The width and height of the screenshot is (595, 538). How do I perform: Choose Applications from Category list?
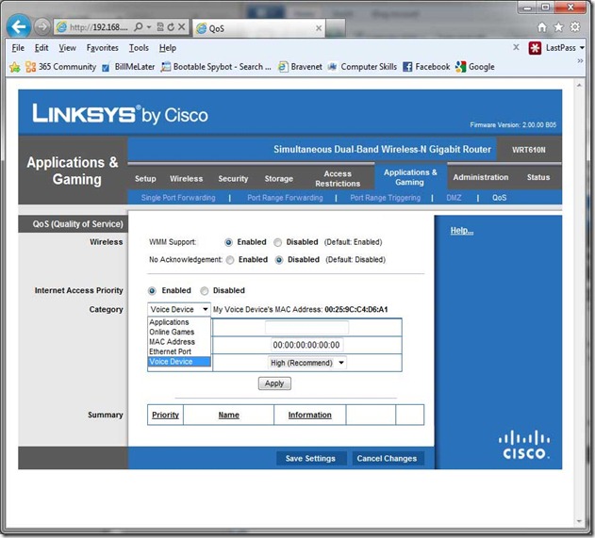[179, 322]
